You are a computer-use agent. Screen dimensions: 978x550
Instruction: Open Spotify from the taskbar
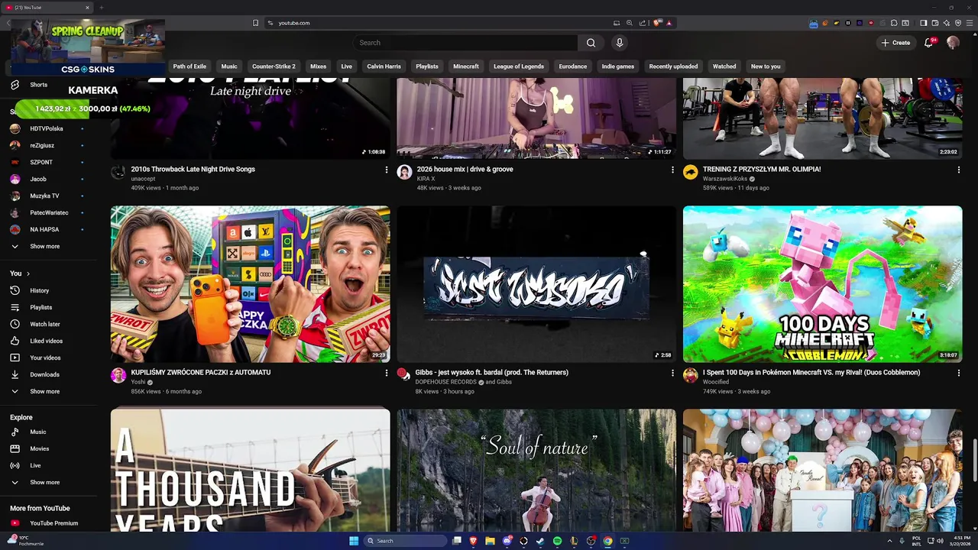tap(557, 541)
